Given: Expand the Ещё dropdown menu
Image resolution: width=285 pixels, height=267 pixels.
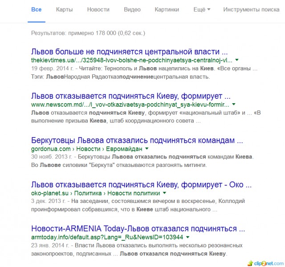Looking at the screenshot, I should 202,9.
